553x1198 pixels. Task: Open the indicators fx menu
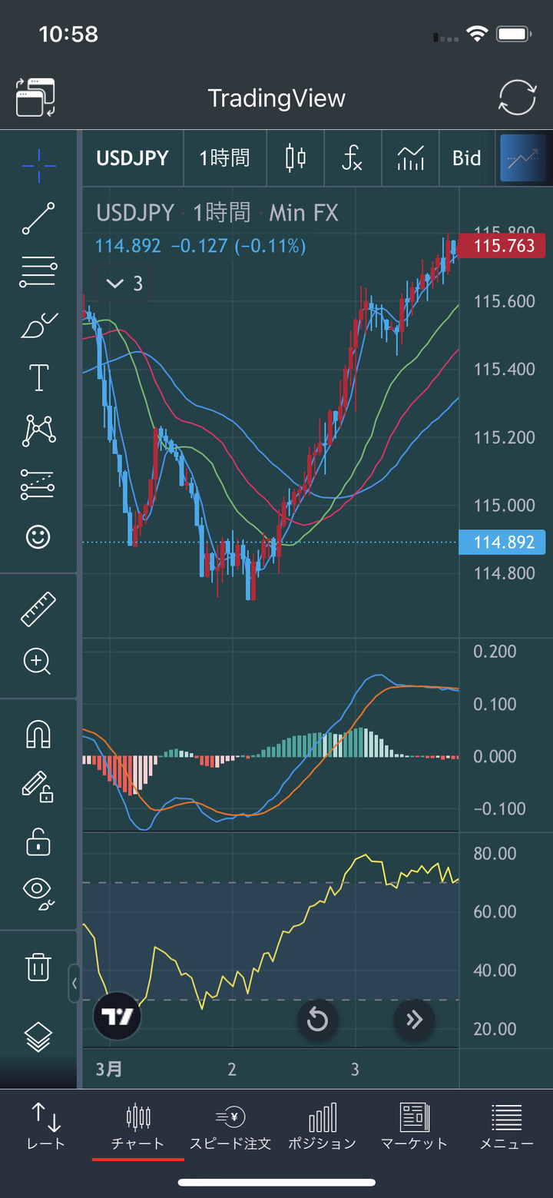352,158
